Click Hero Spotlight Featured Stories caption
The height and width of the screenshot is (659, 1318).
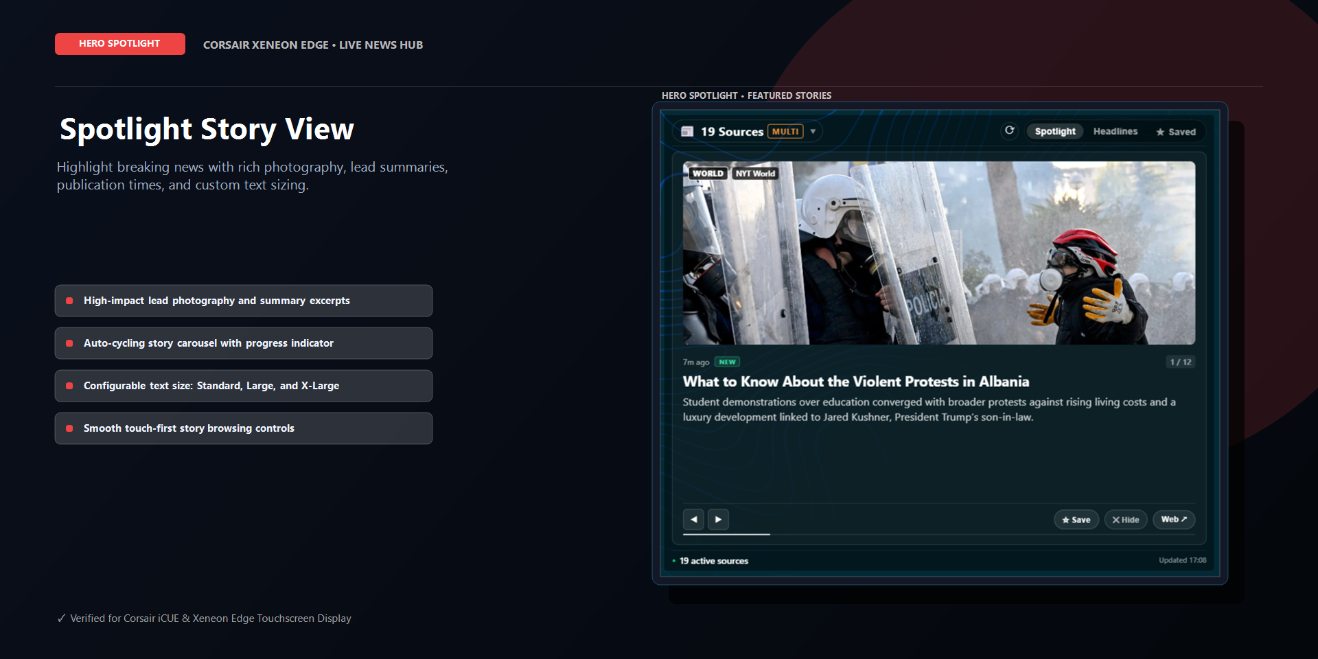click(746, 95)
